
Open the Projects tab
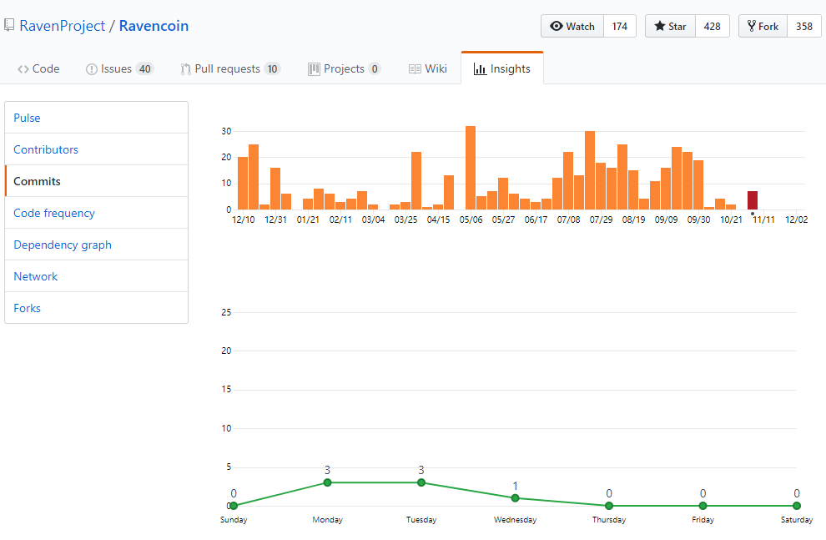[x=345, y=69]
